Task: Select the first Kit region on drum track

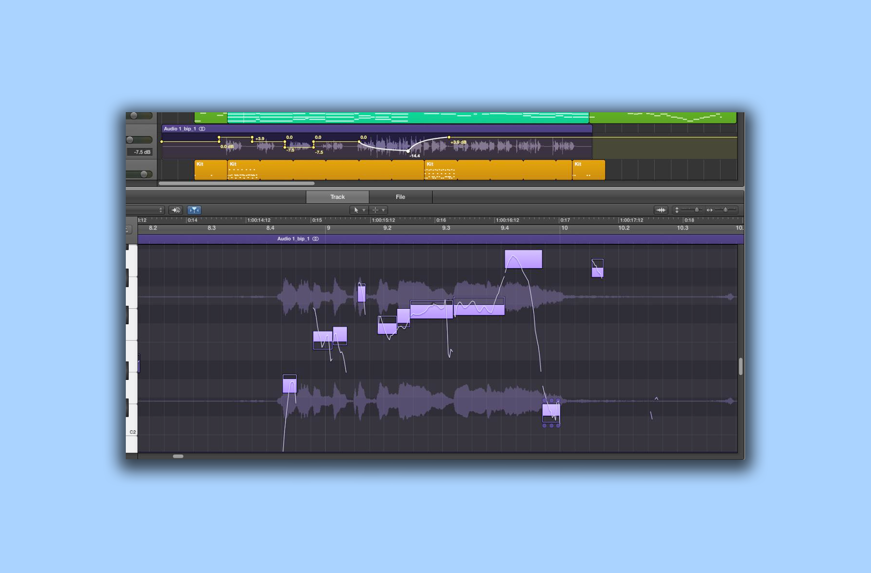Action: (x=210, y=170)
